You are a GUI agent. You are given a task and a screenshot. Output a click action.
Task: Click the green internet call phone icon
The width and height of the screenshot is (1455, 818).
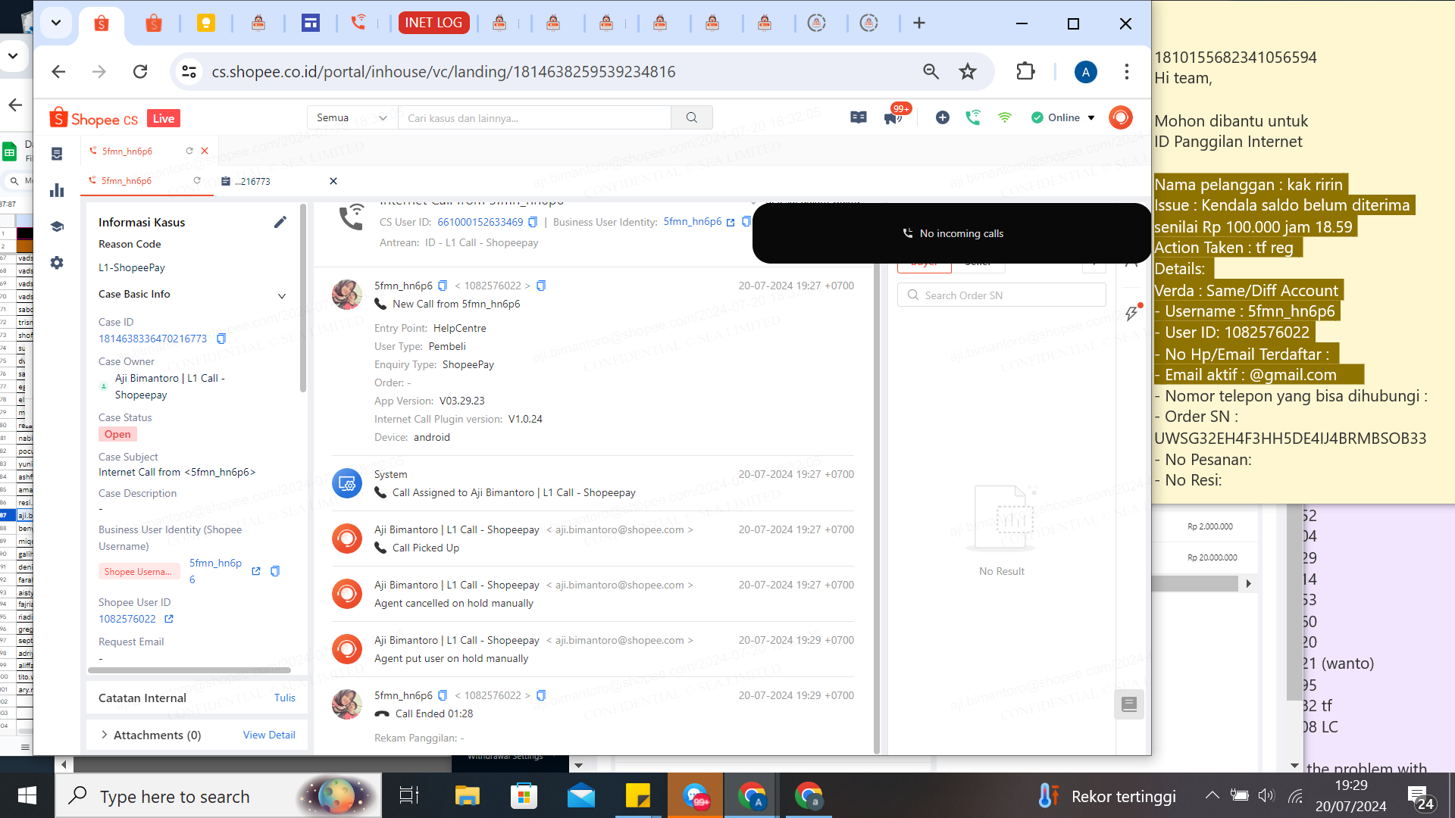(973, 117)
